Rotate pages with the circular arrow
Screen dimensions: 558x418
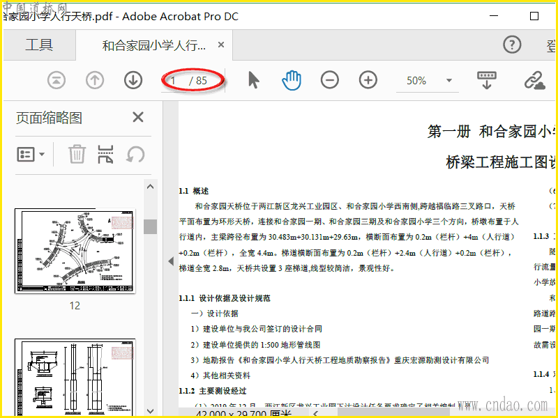point(135,154)
